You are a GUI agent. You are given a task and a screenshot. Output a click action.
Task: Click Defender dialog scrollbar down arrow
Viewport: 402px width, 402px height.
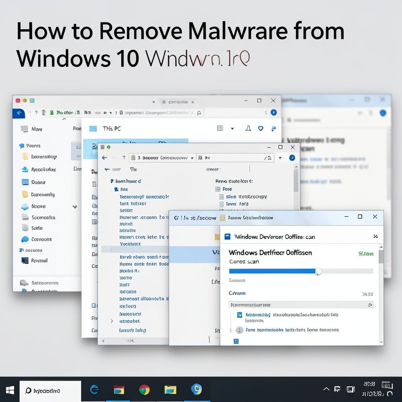click(381, 342)
